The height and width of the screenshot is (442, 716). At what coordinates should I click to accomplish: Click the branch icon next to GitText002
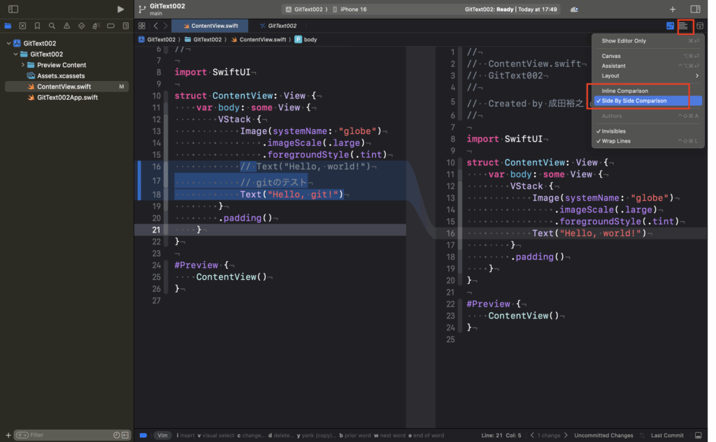click(x=142, y=9)
